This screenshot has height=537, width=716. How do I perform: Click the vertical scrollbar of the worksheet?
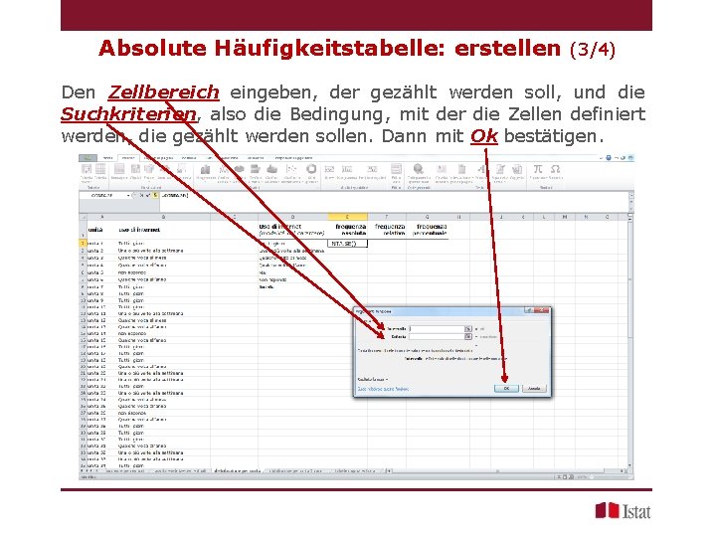(630, 342)
